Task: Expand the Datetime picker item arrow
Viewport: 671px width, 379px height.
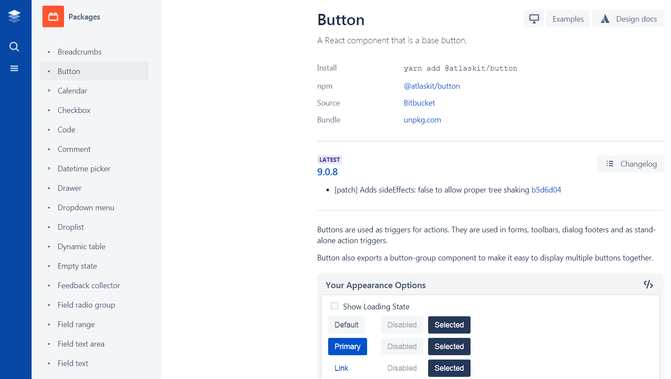Action: 49,168
